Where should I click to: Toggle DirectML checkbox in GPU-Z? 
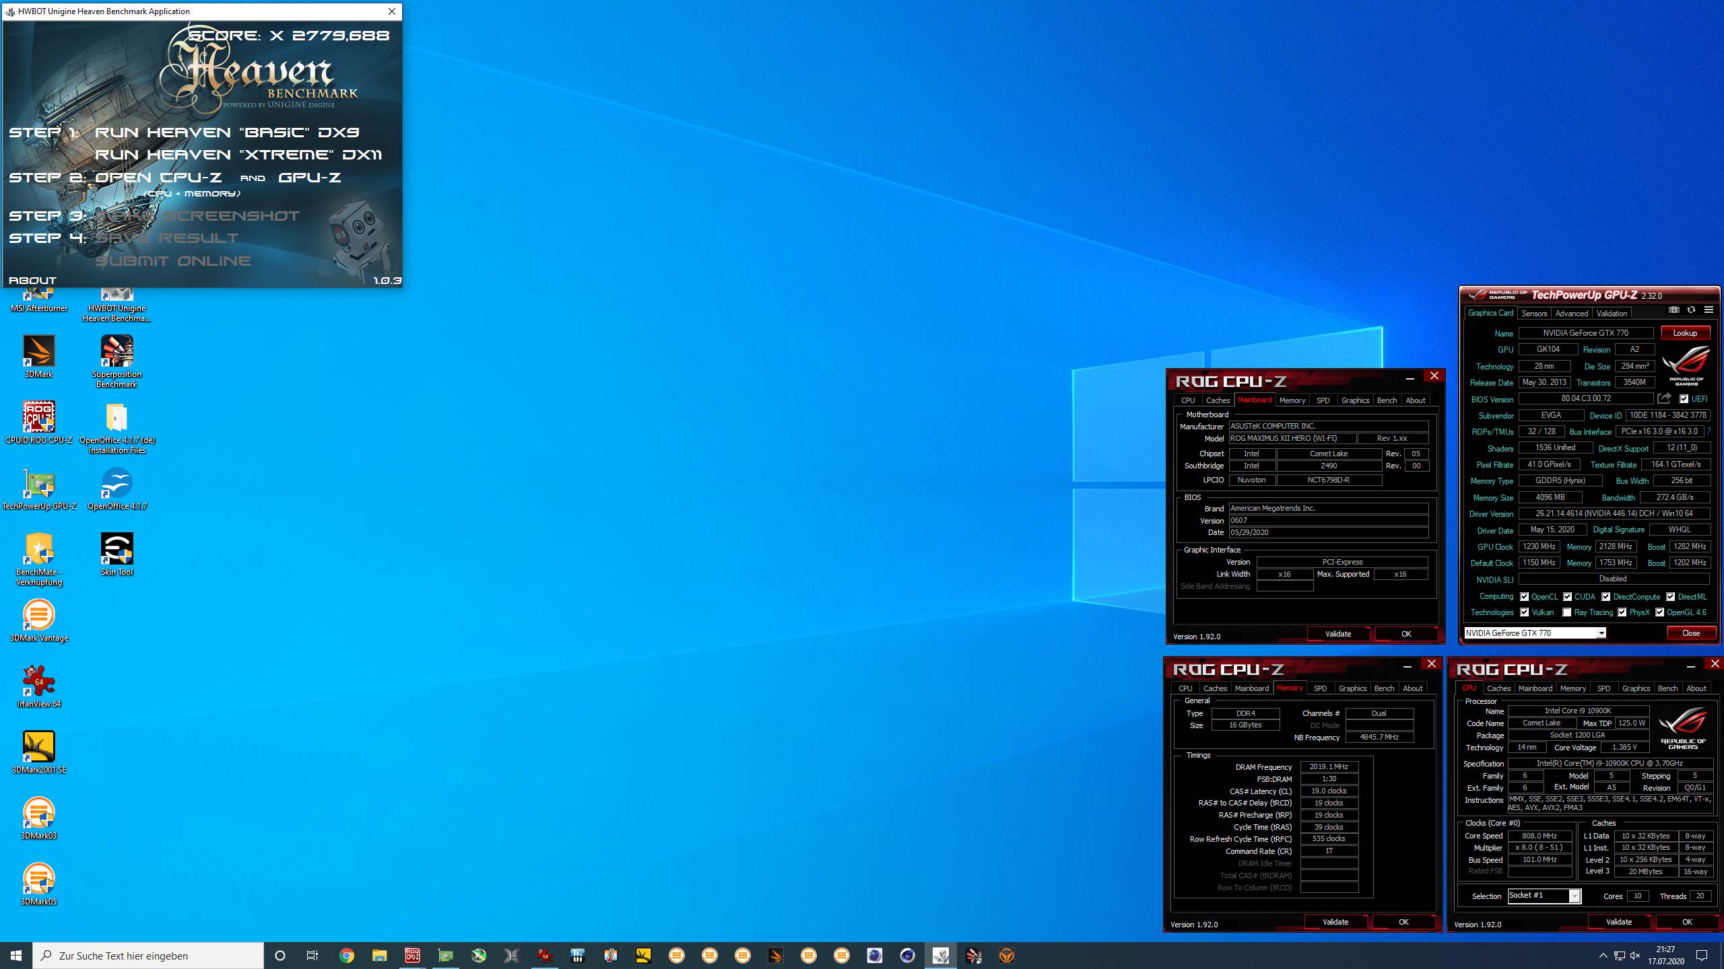tap(1671, 597)
